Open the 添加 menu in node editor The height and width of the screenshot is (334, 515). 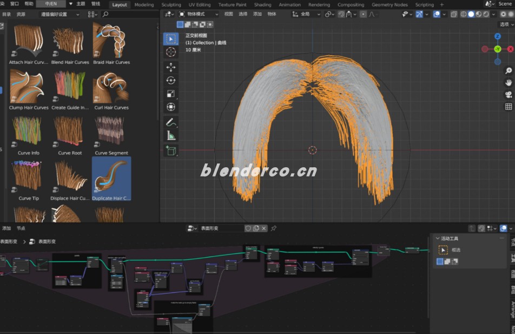tap(6, 228)
